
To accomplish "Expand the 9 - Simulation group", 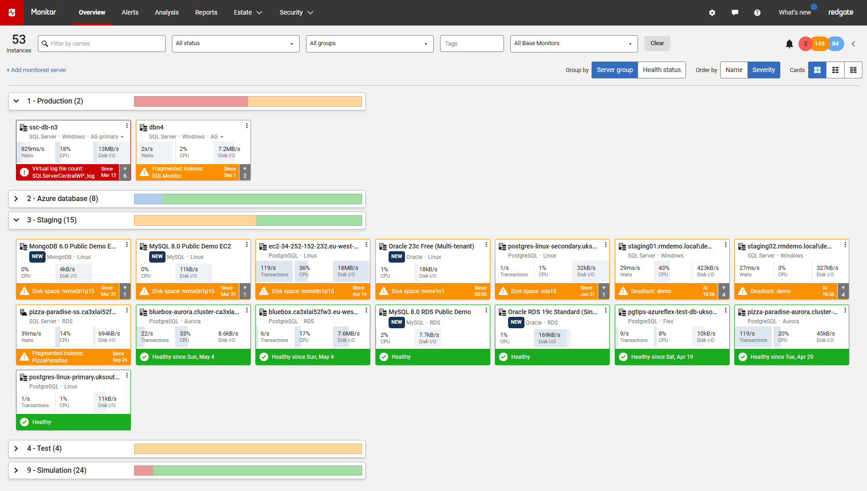I will click(x=16, y=470).
